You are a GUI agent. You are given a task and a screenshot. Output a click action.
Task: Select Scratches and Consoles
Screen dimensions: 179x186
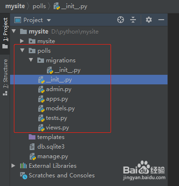[x=62, y=175]
